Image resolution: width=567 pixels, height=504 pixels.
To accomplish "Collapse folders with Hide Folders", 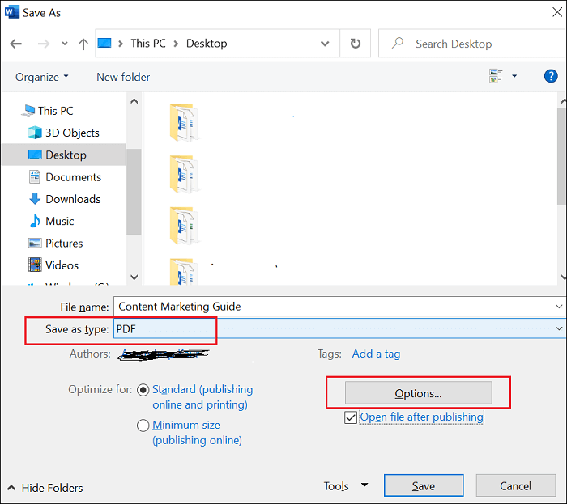I will (45, 488).
